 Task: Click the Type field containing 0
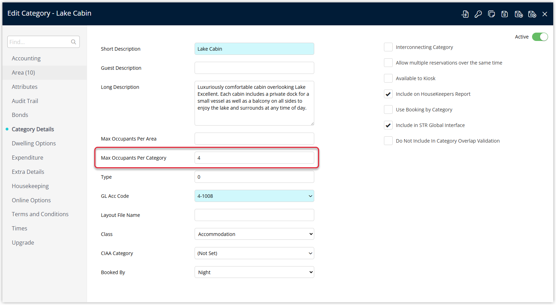pos(254,177)
